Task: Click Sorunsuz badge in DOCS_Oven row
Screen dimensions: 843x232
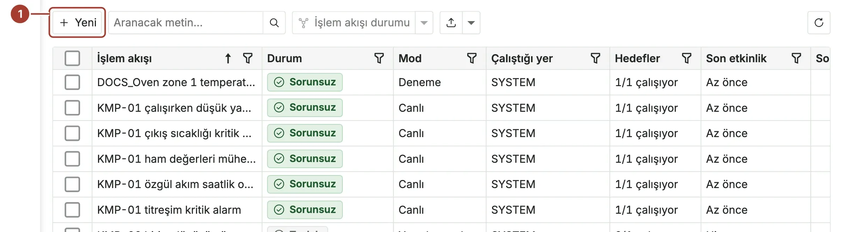Action: 305,82
